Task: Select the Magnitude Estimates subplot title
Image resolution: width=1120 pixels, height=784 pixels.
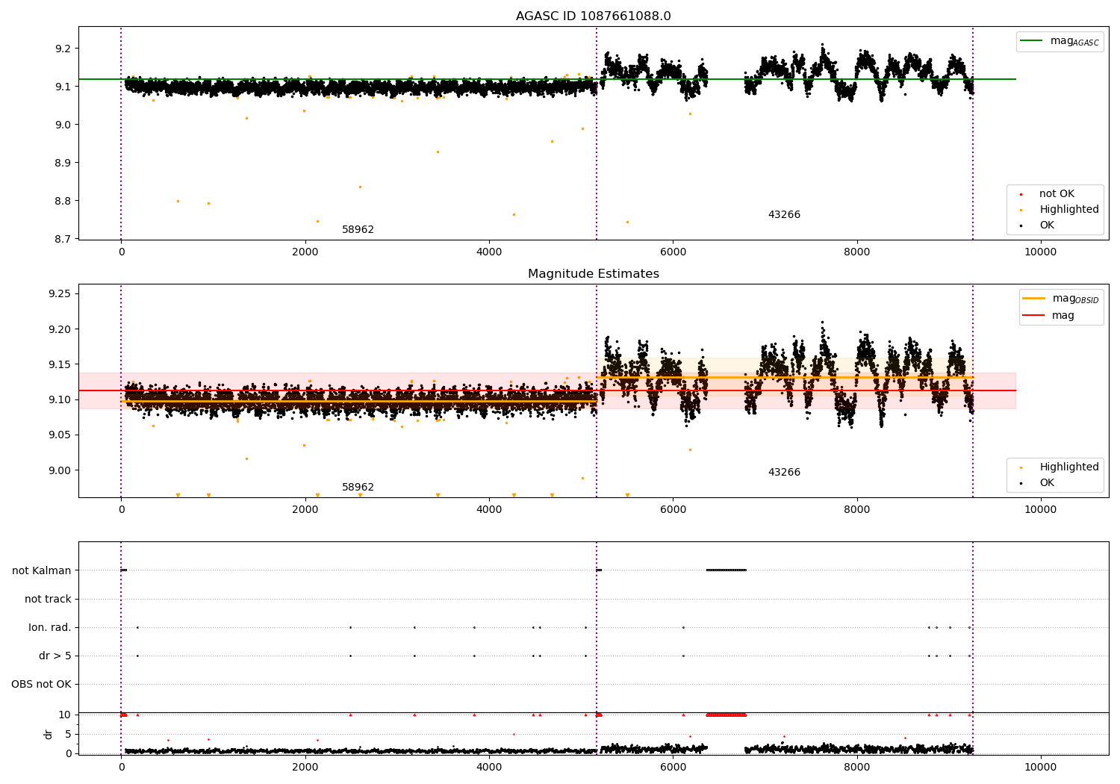Action: tap(593, 274)
